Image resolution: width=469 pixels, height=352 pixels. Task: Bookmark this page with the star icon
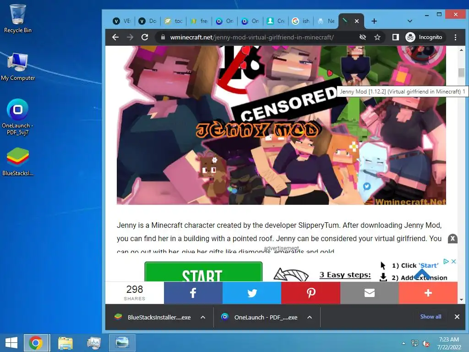[377, 37]
